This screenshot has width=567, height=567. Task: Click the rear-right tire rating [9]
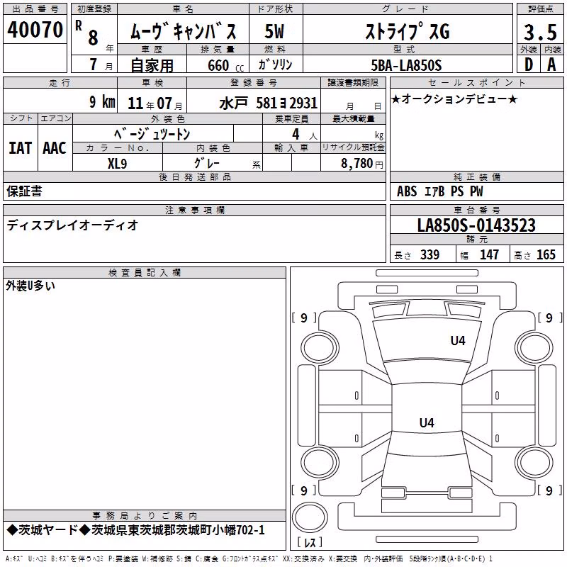click(549, 490)
